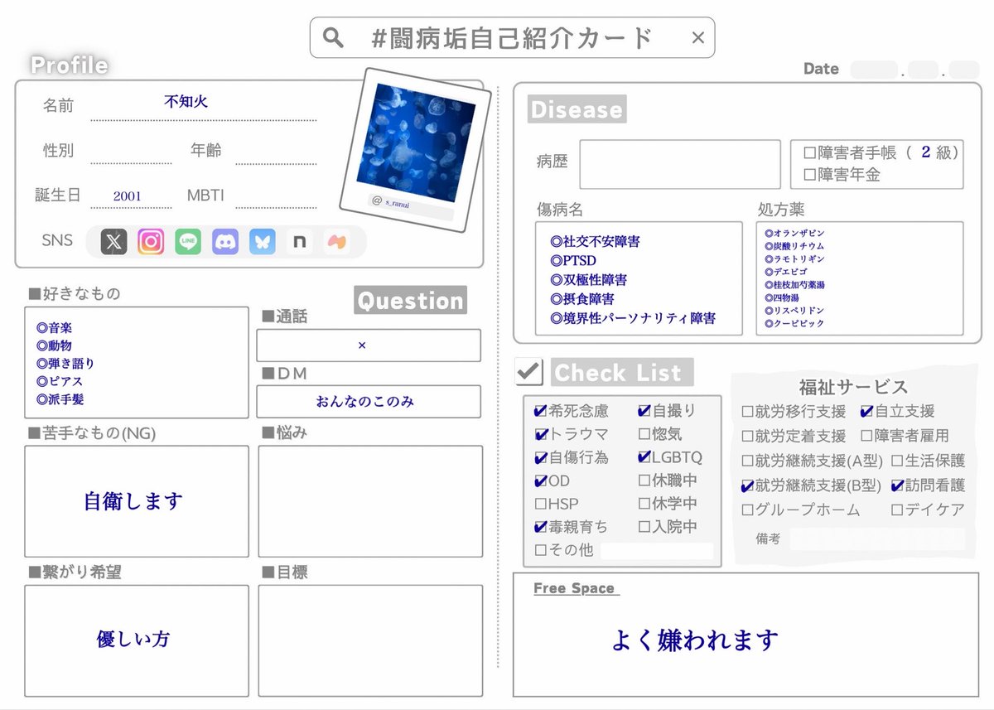This screenshot has width=994, height=710.
Task: Click the empty 病歴 box
Action: pos(679,164)
